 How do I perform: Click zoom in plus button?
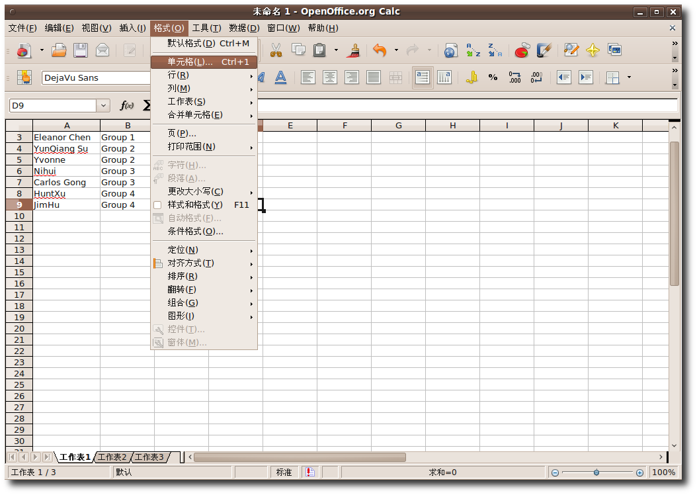[x=639, y=472]
